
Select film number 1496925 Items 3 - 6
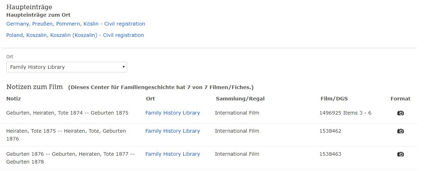click(345, 113)
